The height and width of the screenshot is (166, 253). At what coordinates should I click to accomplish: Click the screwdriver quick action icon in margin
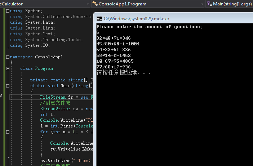pyautogui.click(x=1, y=96)
